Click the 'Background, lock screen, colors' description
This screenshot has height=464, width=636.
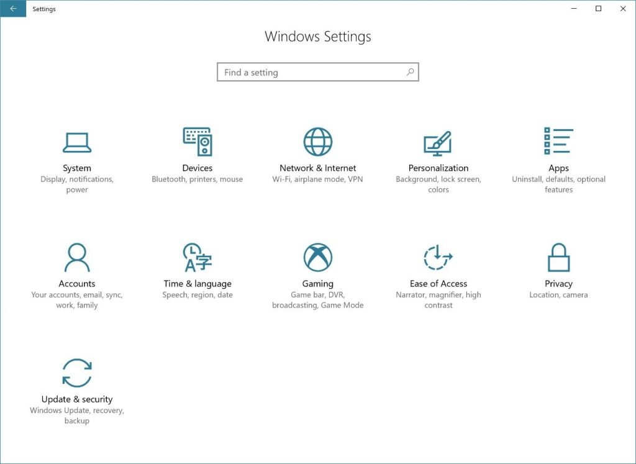tap(438, 184)
